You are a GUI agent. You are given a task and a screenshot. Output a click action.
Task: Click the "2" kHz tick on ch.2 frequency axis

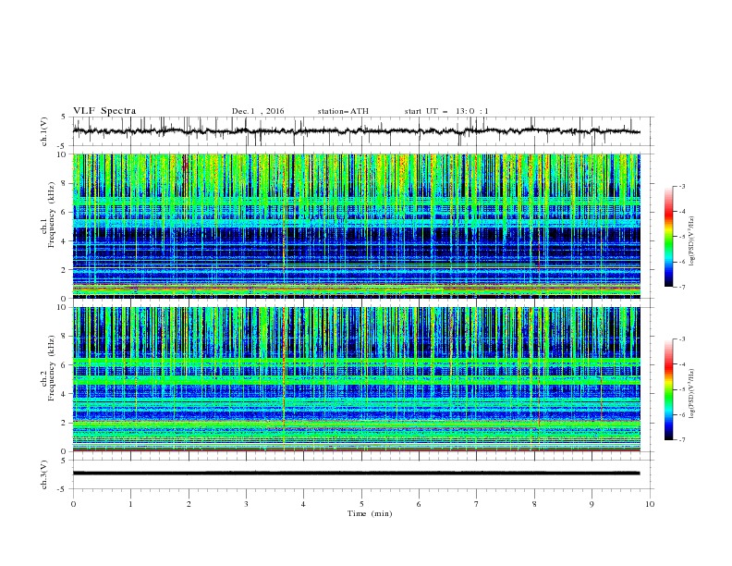point(65,423)
